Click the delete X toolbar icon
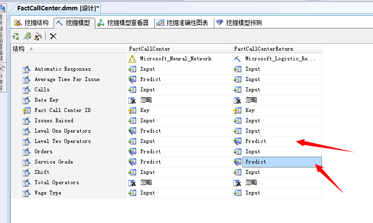 coord(53,36)
